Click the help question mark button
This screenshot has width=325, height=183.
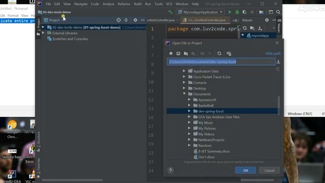[171, 170]
